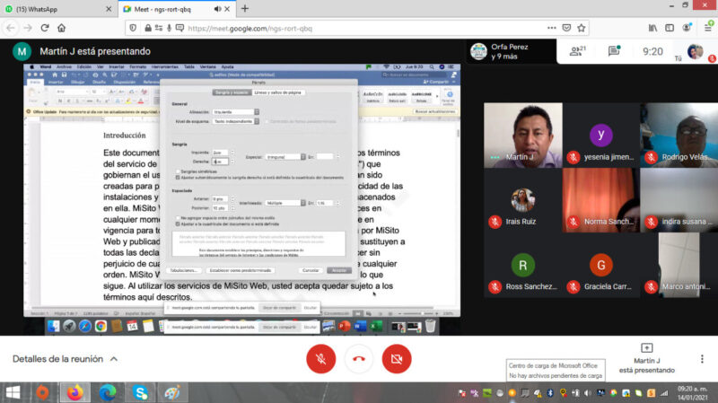Click Izquierda indent field

tap(220, 153)
